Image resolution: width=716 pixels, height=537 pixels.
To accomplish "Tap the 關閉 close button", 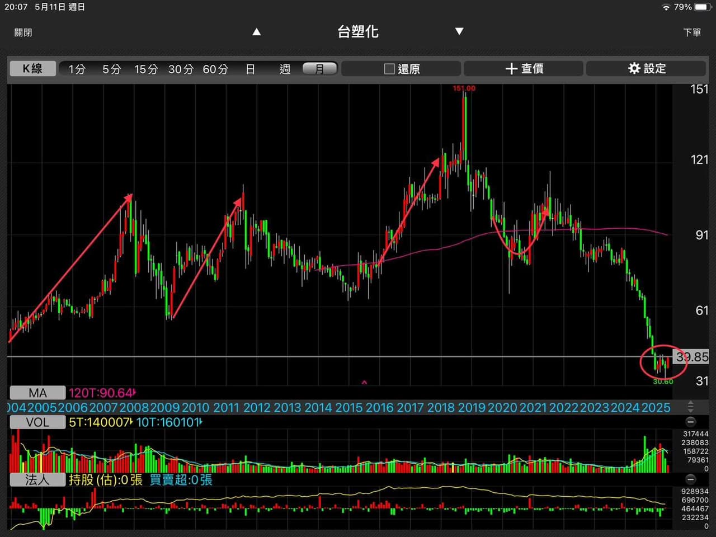I will [x=23, y=32].
